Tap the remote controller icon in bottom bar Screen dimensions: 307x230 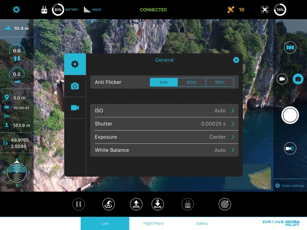pyautogui.click(x=188, y=204)
